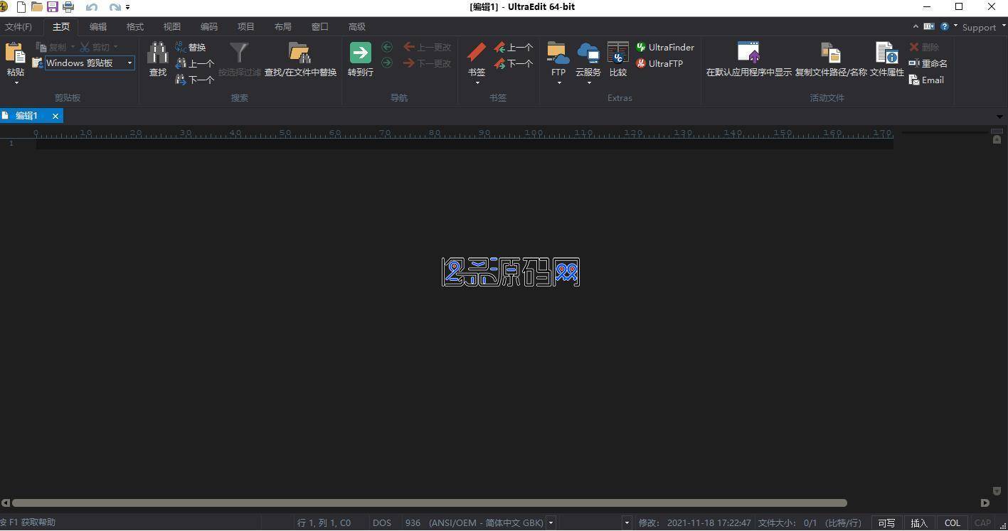
Task: Click the horizontal scrollbar right arrow
Action: pos(985,503)
